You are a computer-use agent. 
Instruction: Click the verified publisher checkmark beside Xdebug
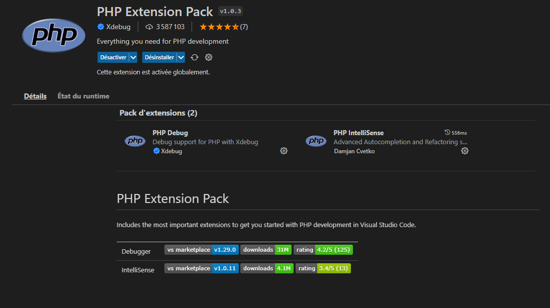[x=100, y=27]
